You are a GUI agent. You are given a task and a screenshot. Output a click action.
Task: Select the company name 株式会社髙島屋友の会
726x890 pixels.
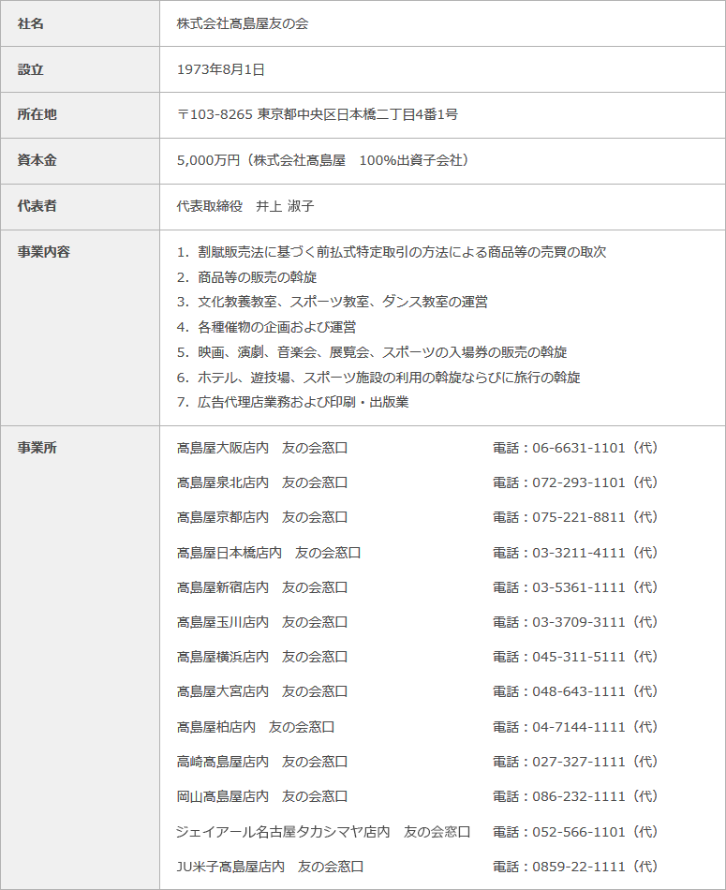(x=243, y=23)
